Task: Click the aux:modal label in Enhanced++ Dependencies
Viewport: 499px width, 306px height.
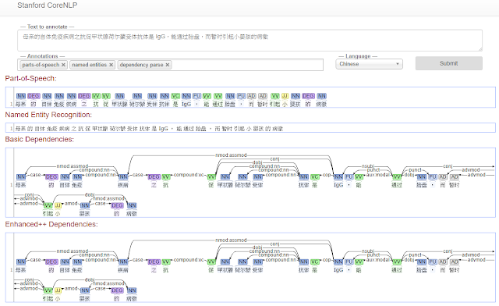Action: click(377, 260)
